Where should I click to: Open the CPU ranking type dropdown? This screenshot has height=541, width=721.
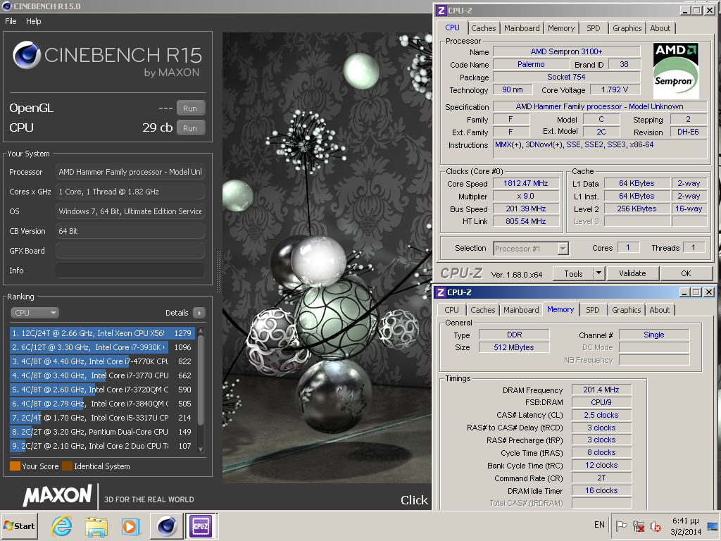(x=35, y=313)
